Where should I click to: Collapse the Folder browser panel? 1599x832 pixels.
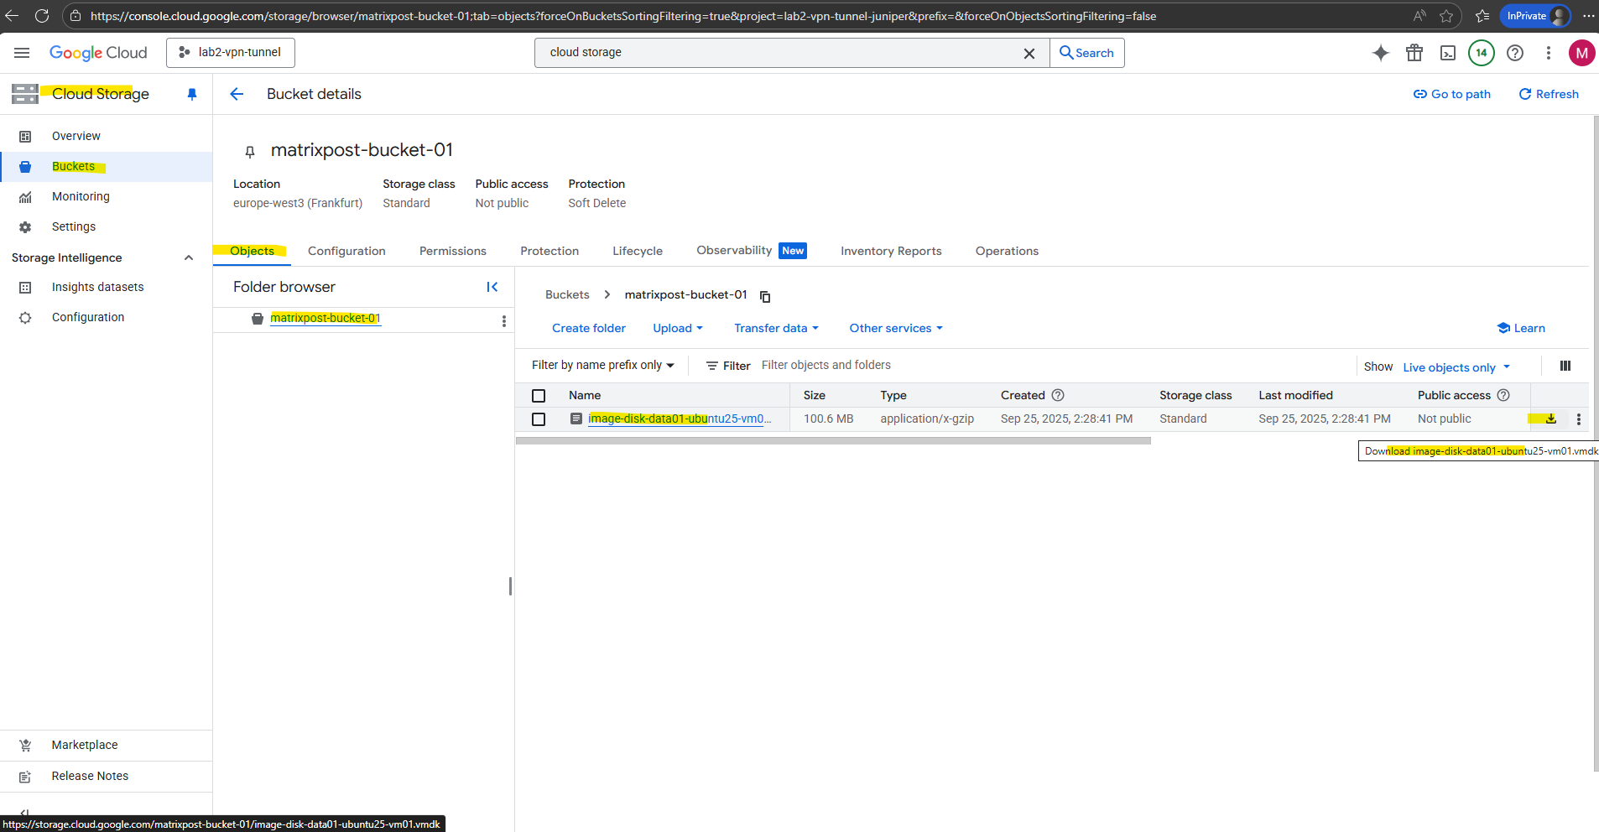click(x=492, y=287)
